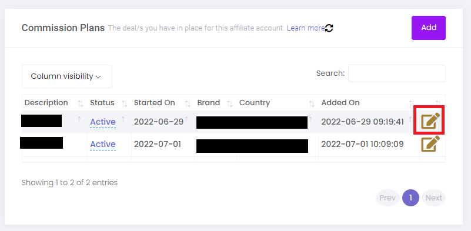This screenshot has height=231, width=471.
Task: Go to the Prev page
Action: tap(388, 198)
